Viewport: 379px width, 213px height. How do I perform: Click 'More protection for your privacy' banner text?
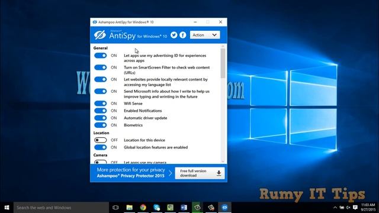pos(131,170)
